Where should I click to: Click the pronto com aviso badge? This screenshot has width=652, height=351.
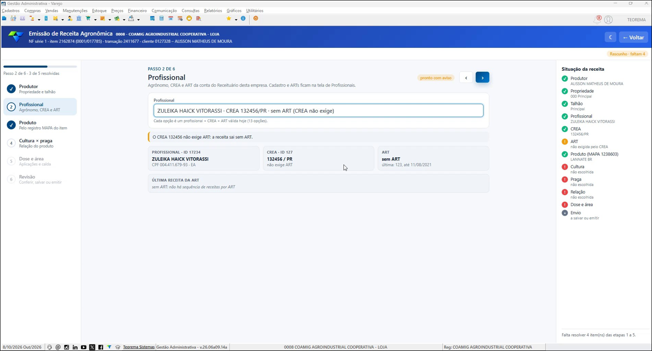(436, 77)
